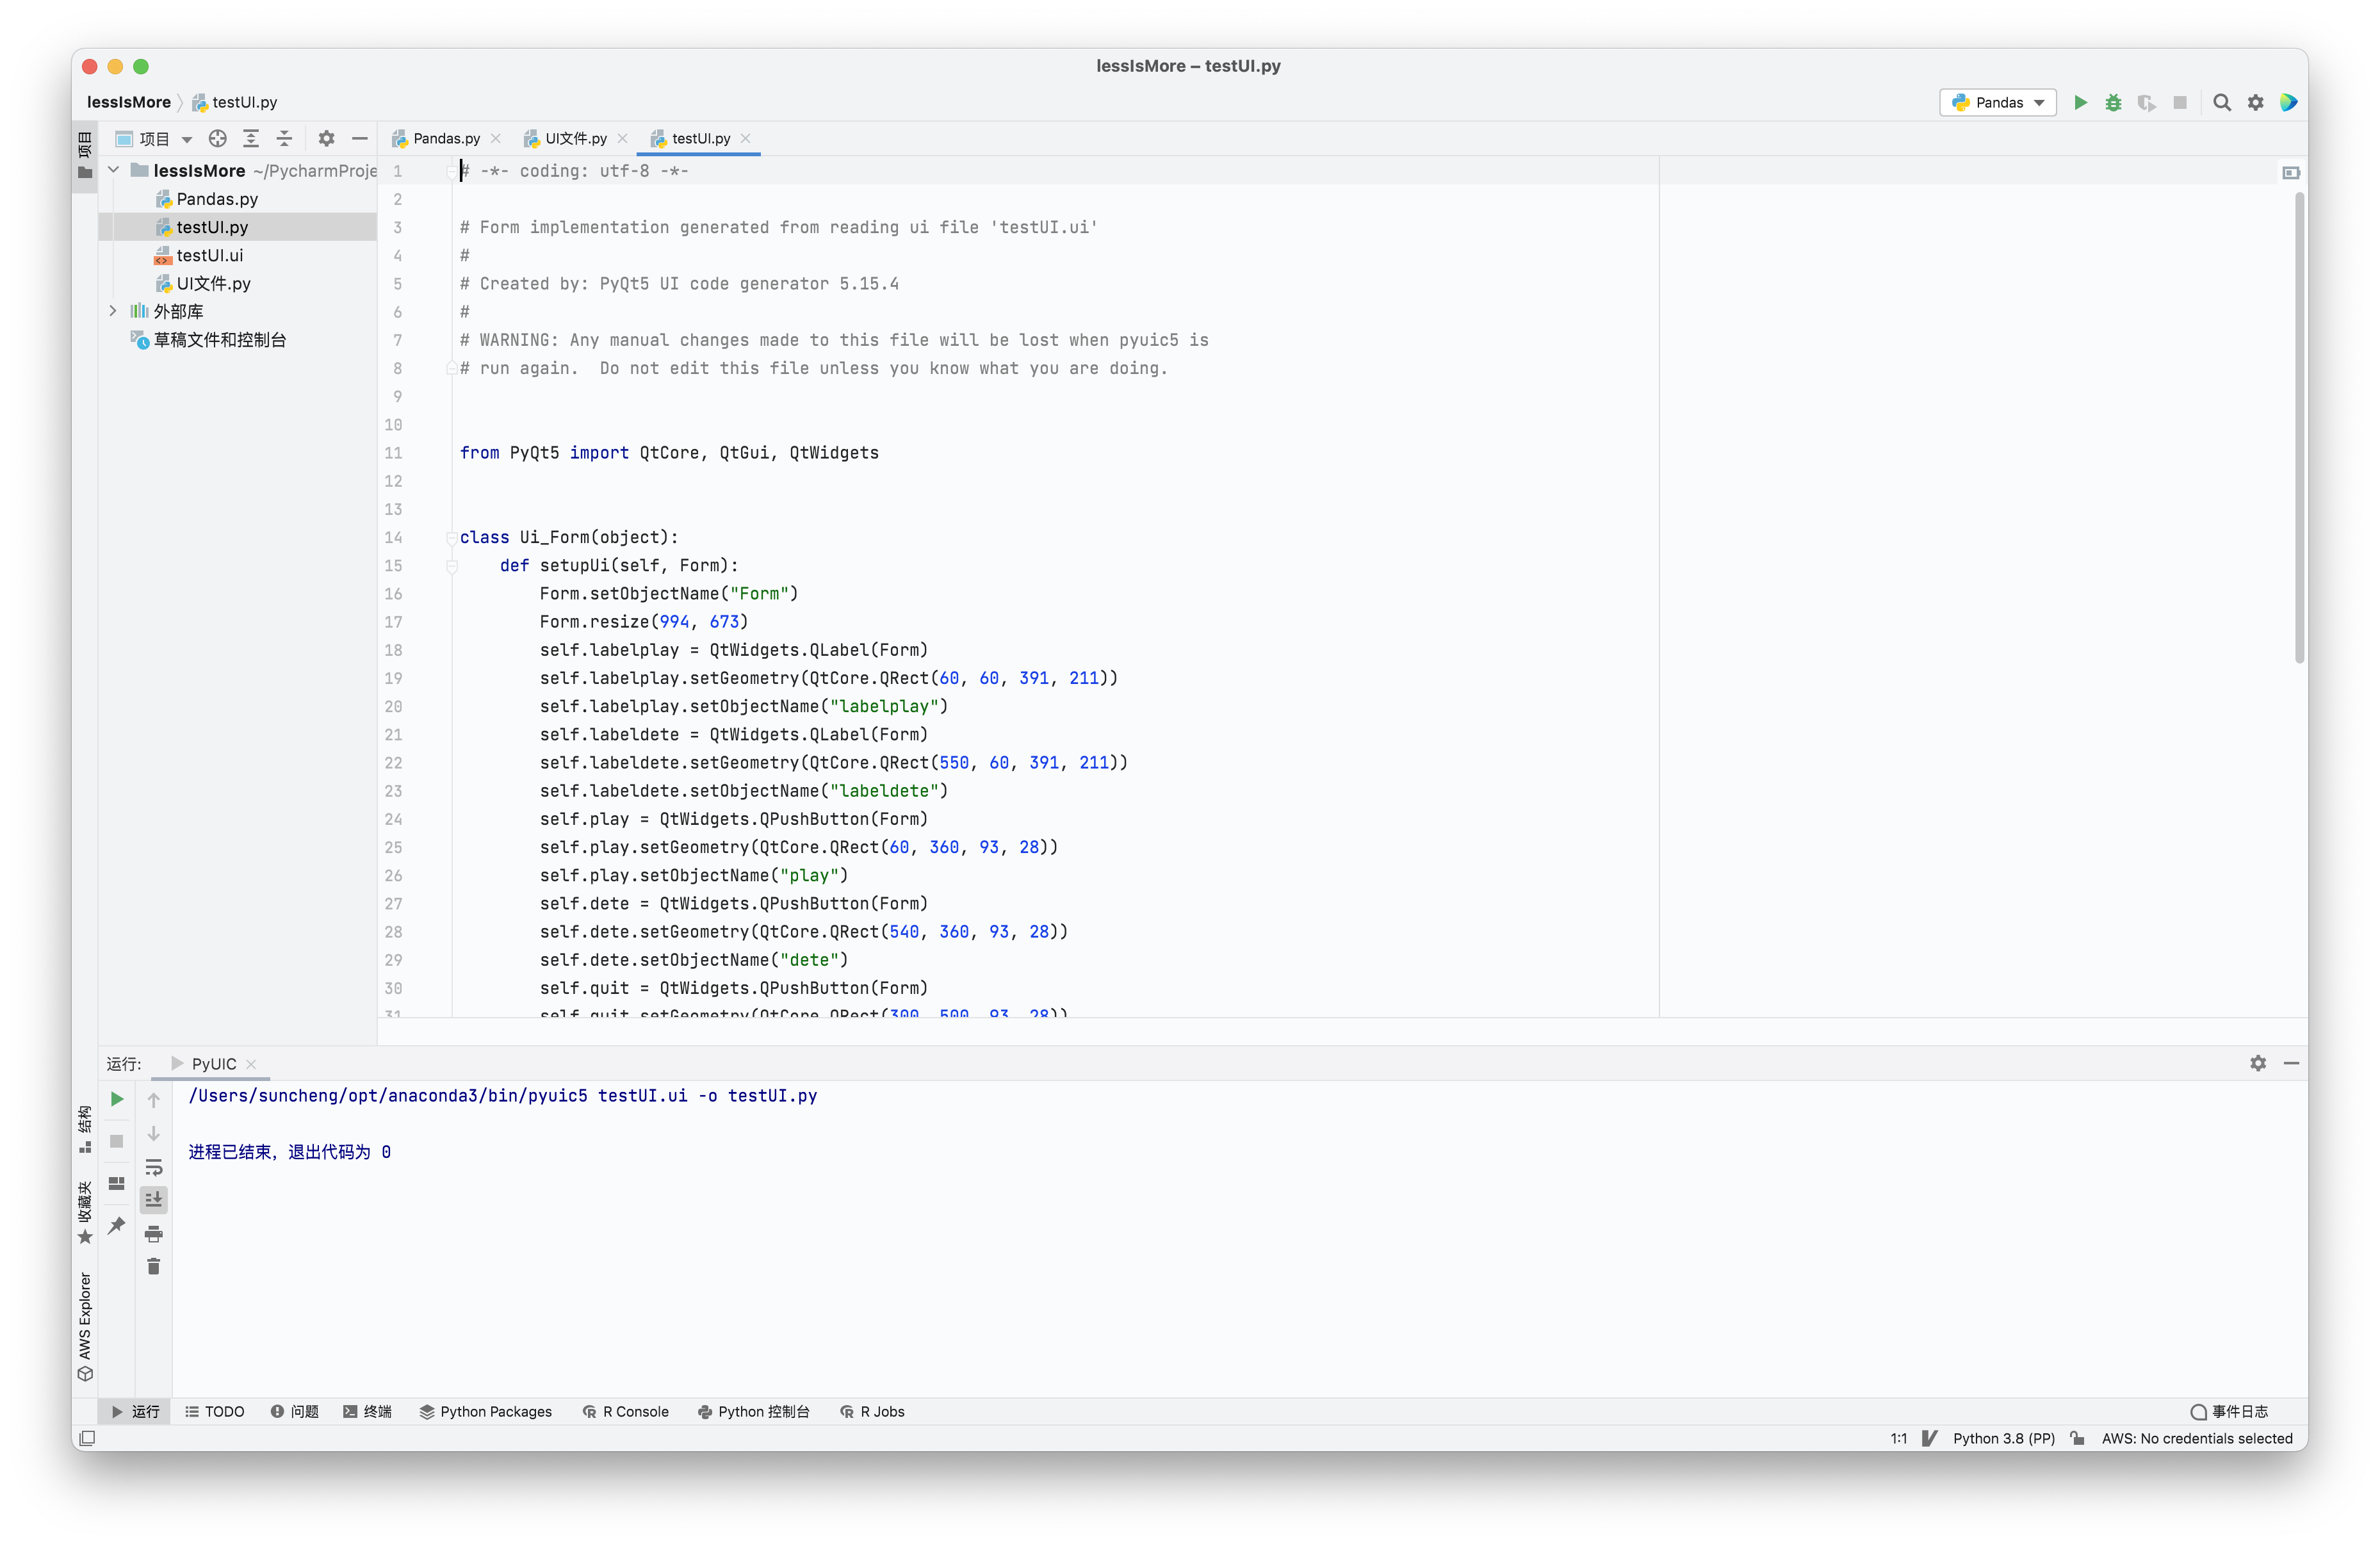Hide the project tool window
This screenshot has width=2380, height=1546.
[360, 138]
